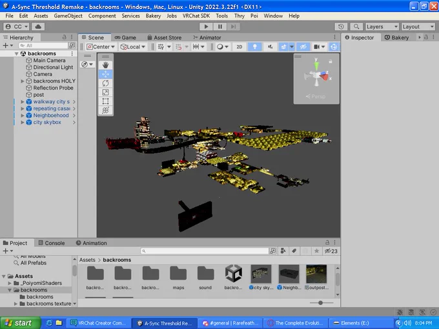Open the Bakery menu
Screen dimensions: 439x329
pos(153,16)
